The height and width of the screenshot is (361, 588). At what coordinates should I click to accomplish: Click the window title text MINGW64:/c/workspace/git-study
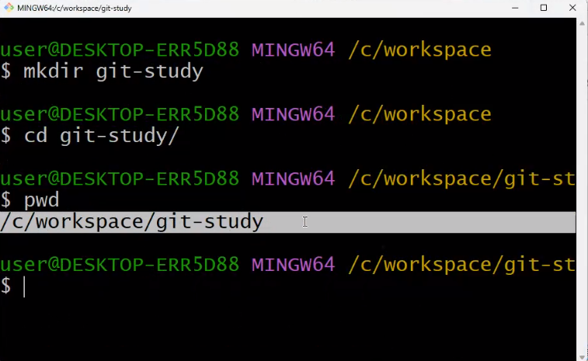[x=75, y=8]
